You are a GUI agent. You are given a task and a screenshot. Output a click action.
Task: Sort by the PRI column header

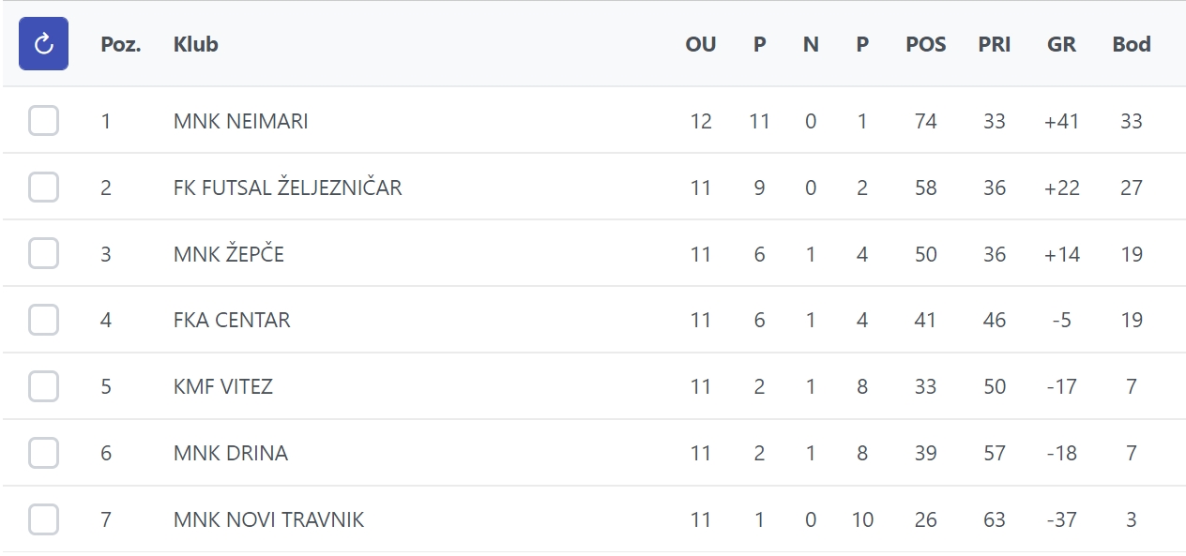click(x=995, y=44)
